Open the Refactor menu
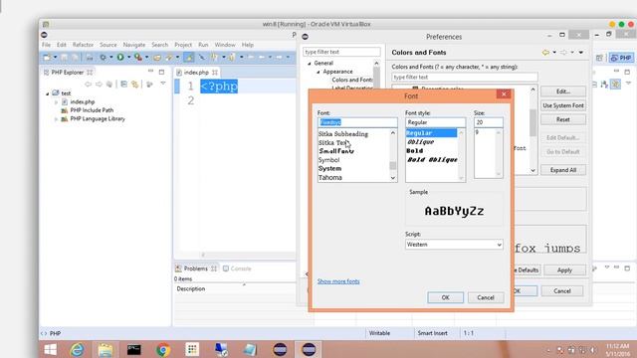Image resolution: width=637 pixels, height=358 pixels. point(83,45)
